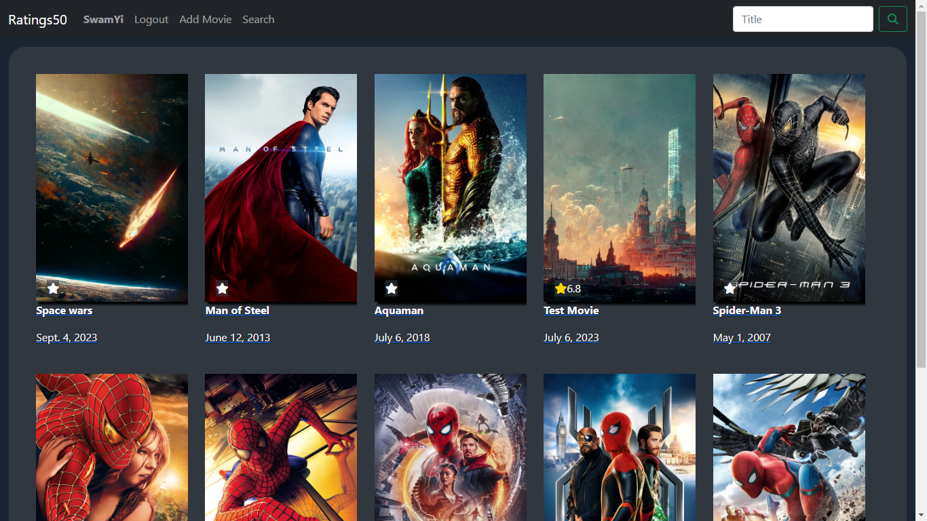Focus the Title search field
This screenshot has height=521, width=927.
tap(803, 19)
